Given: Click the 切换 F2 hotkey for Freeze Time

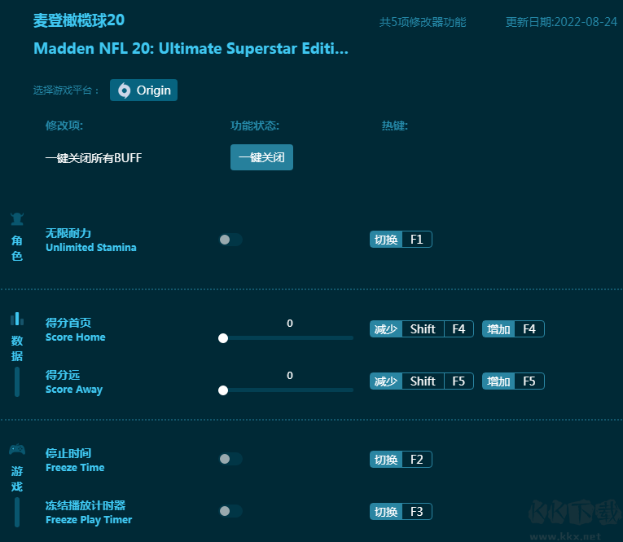Looking at the screenshot, I should point(401,460).
